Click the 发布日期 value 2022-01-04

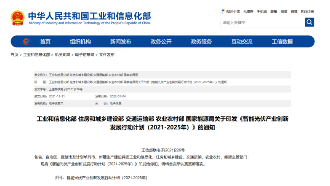point(118,96)
